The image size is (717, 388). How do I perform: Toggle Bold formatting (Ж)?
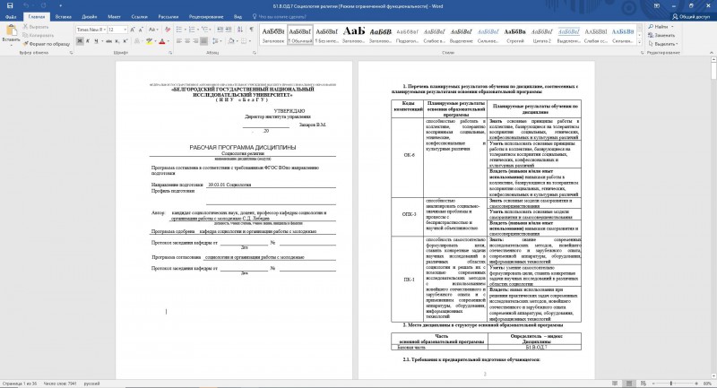tap(80, 41)
